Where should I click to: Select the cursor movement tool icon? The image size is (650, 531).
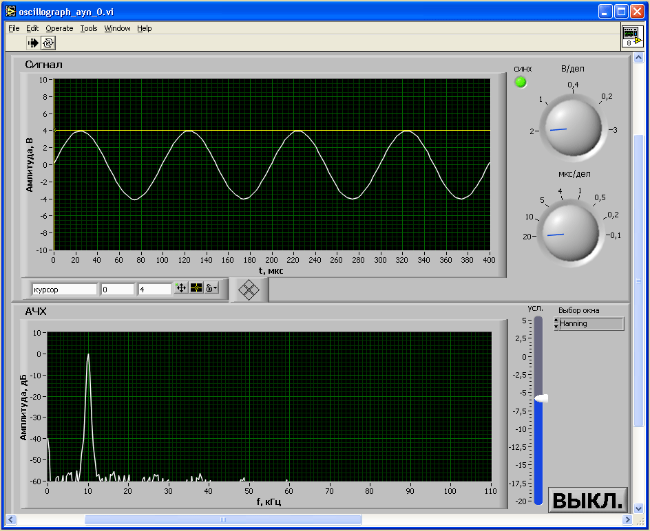(x=181, y=288)
